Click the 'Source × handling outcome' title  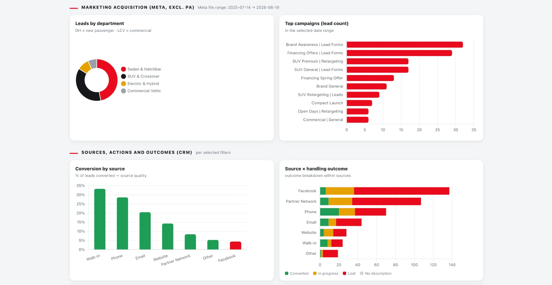pos(316,169)
